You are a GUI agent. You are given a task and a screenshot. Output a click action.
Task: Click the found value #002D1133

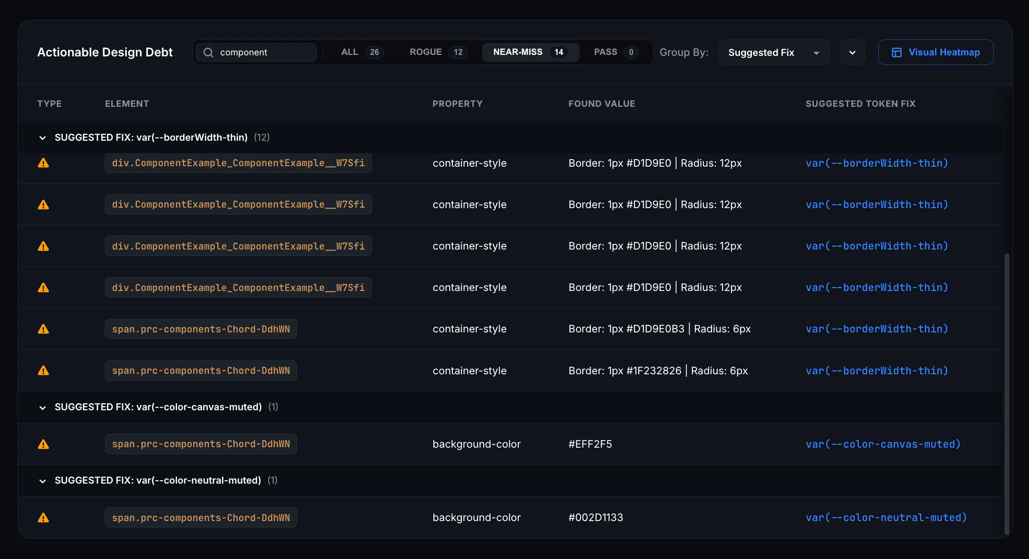[x=596, y=518]
